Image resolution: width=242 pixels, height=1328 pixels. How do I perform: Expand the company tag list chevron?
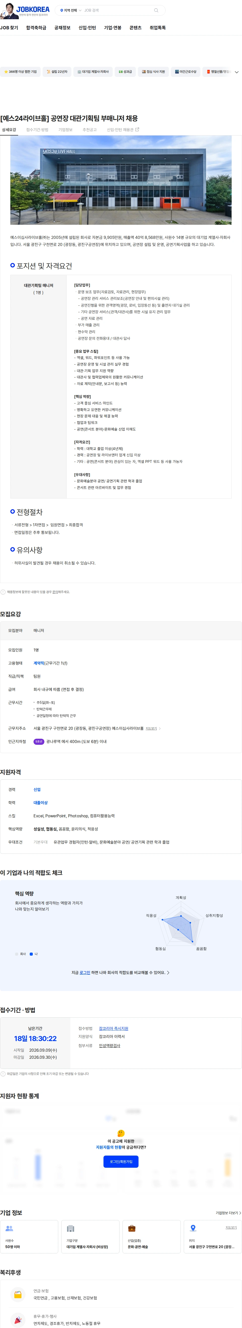(x=236, y=72)
